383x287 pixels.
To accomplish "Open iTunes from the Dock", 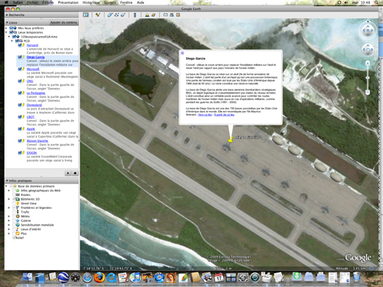I will [135, 278].
